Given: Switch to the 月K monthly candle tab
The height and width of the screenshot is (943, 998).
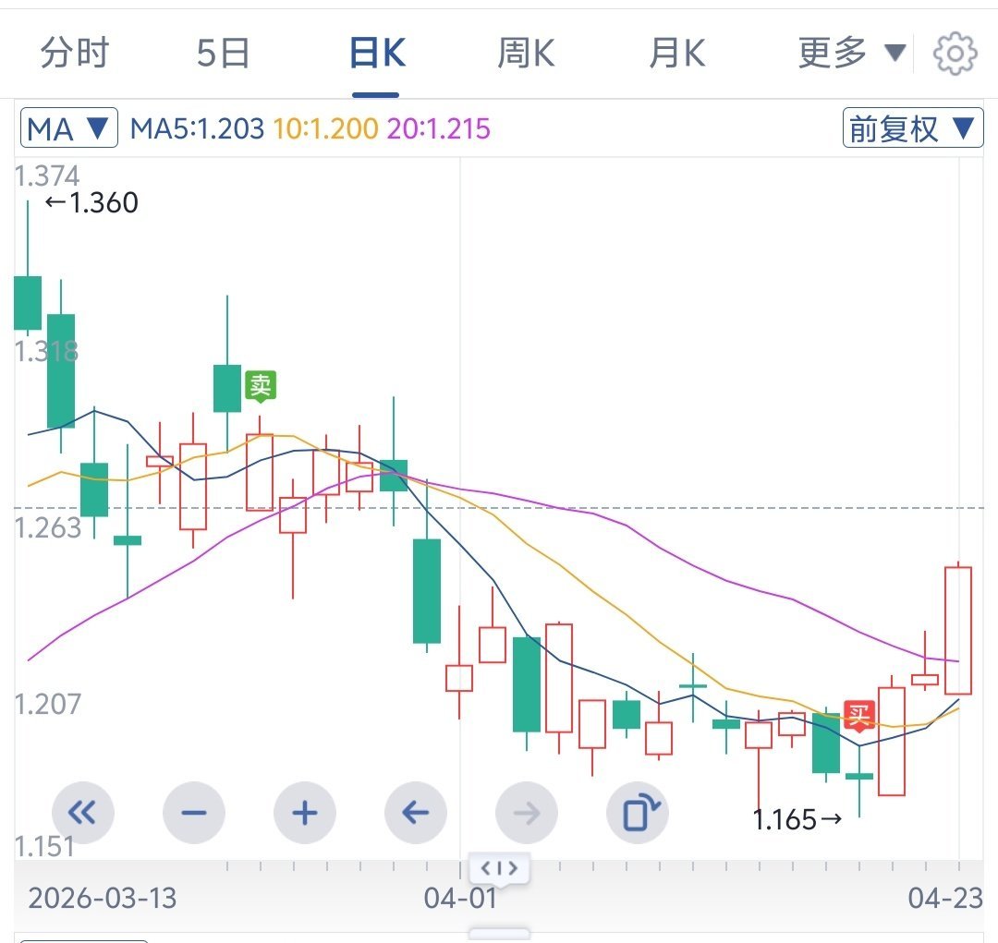Looking at the screenshot, I should point(675,53).
